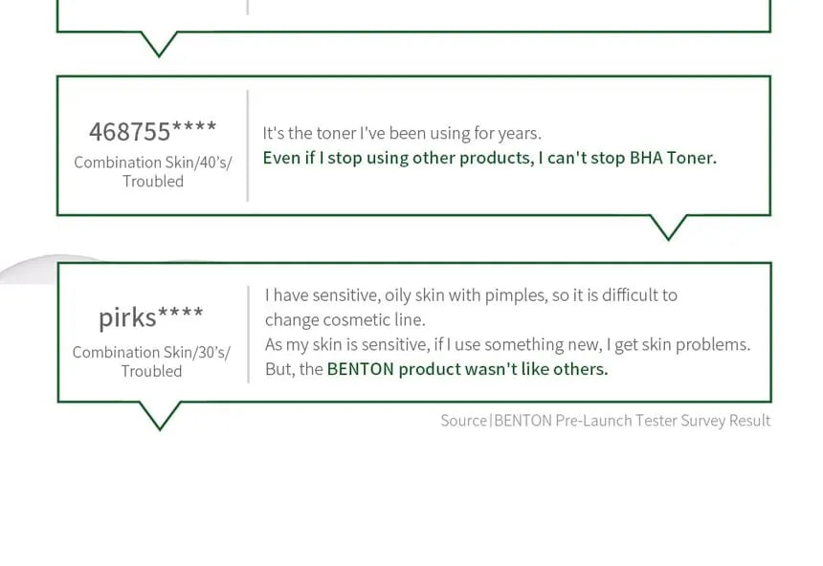Click the reviewer name pirks****
Image resolution: width=823 pixels, height=566 pixels.
(151, 317)
